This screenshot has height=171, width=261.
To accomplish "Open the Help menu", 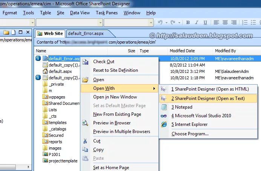I will [x=151, y=13].
